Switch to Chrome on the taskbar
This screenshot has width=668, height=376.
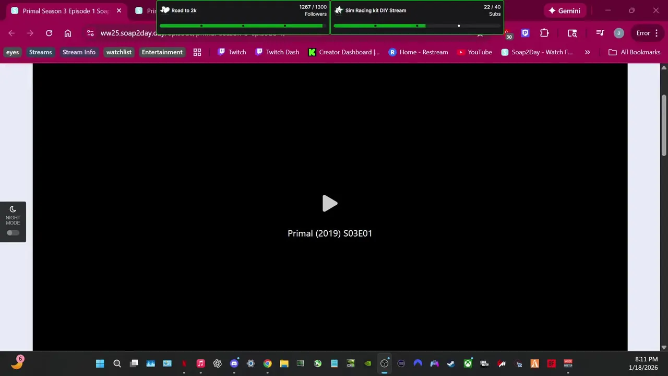[267, 363]
